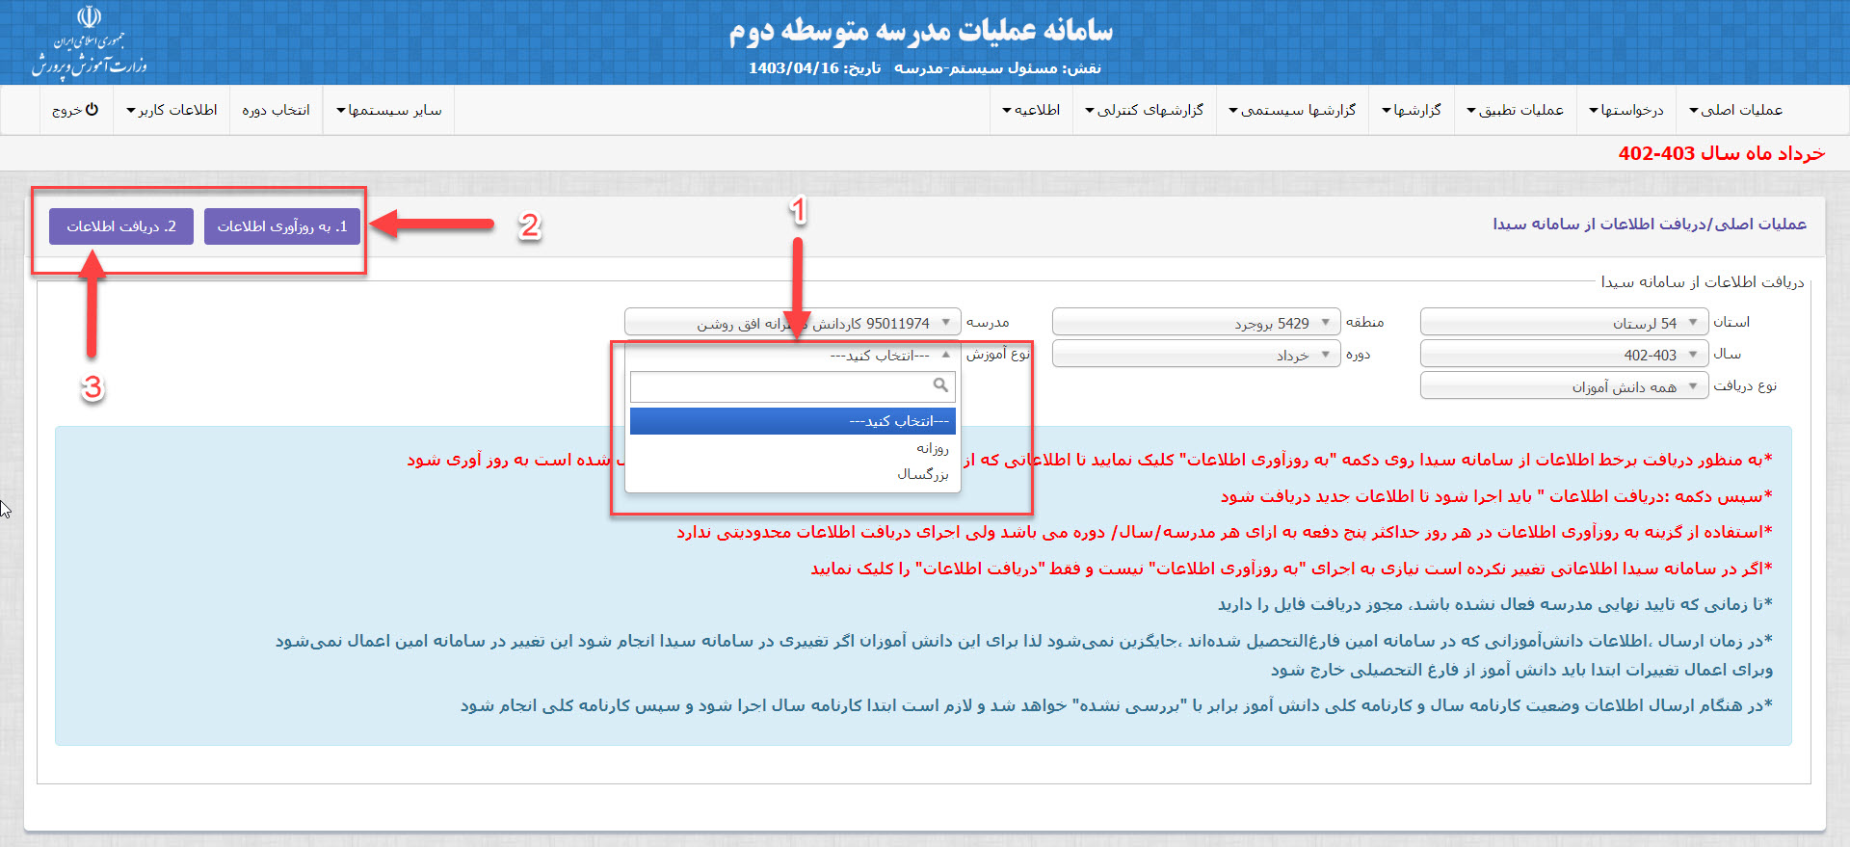The height and width of the screenshot is (847, 1850).
Task: Open the عملیات تطبیق menu
Action: [1515, 110]
